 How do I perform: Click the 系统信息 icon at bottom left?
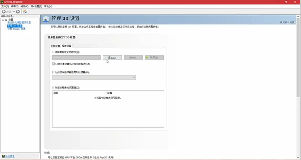click(x=3, y=156)
